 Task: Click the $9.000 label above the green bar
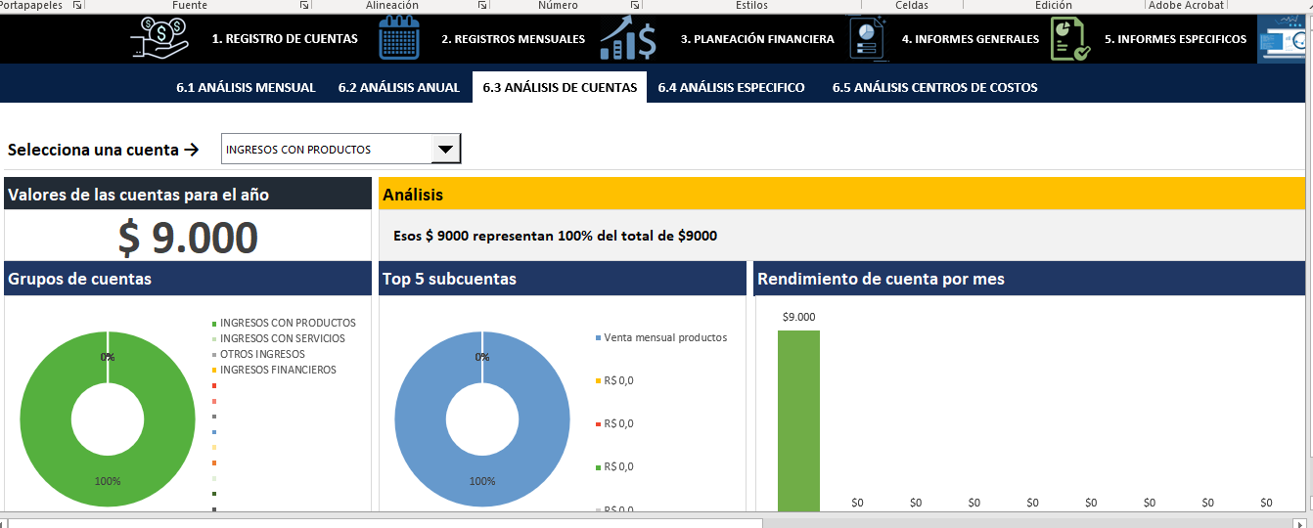point(798,317)
